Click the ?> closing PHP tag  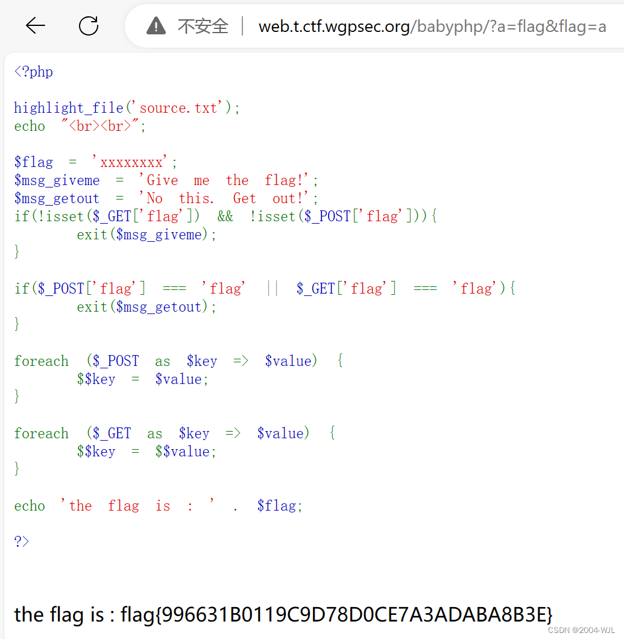coord(21,541)
